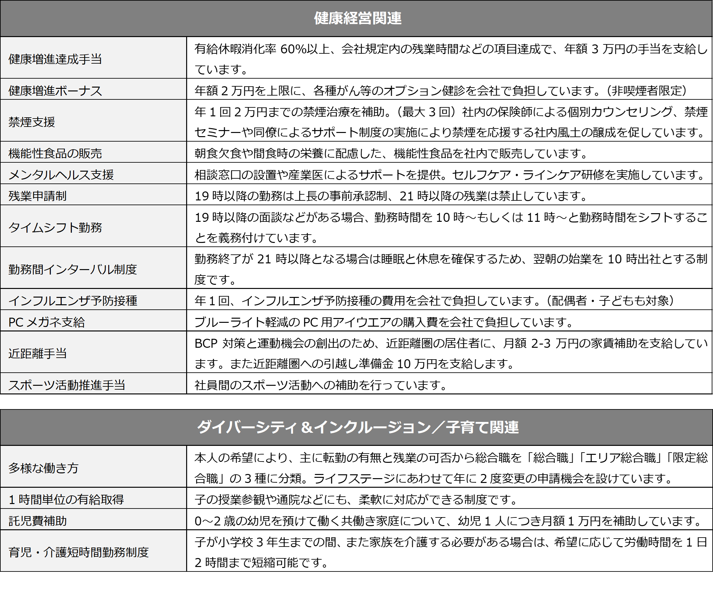Click the PC メガネ支給 cell
This screenshot has height=598, width=713.
(x=93, y=321)
